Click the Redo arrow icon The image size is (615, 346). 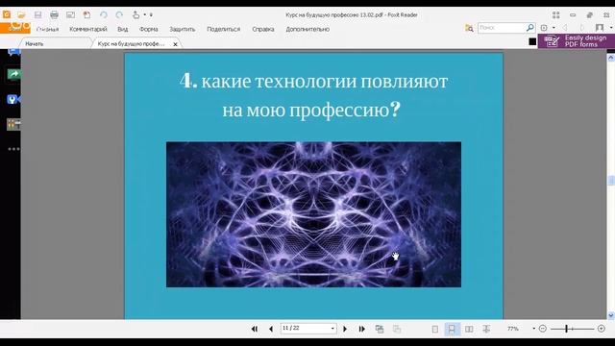point(119,15)
